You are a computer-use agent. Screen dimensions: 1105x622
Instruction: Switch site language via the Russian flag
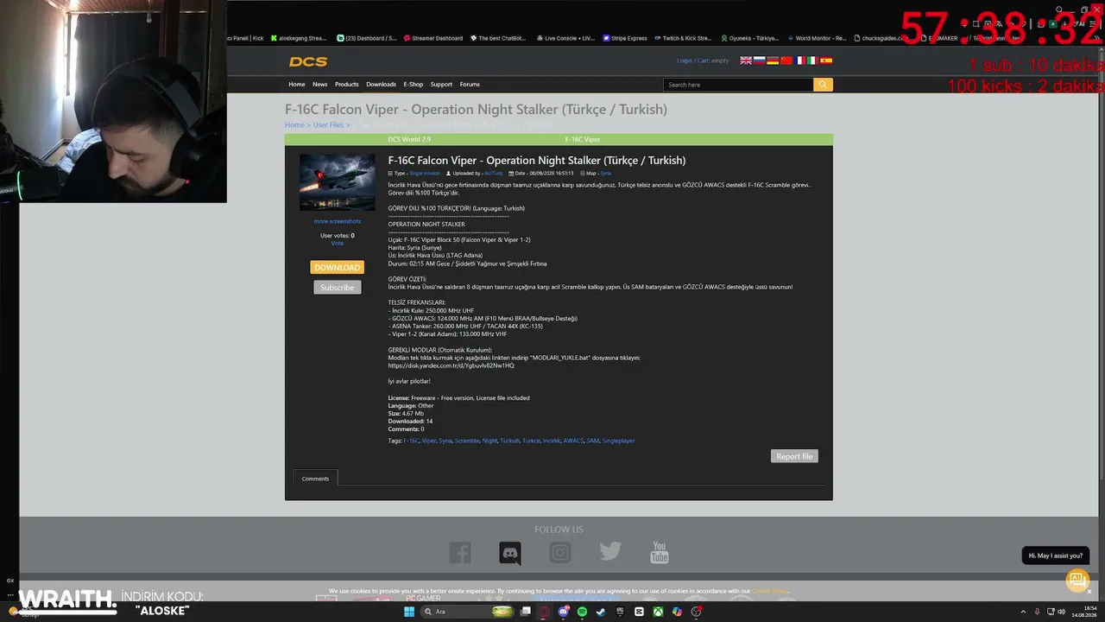(760, 60)
